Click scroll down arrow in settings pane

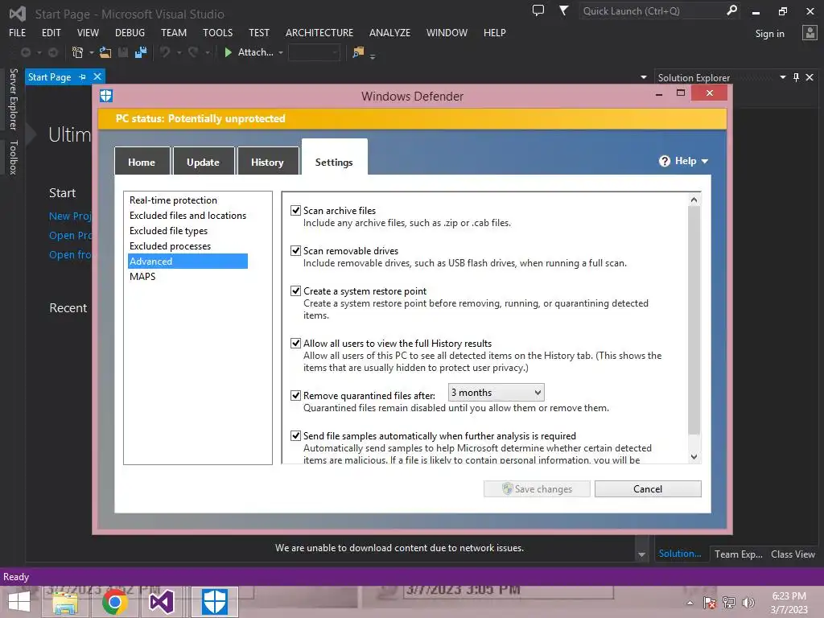pyautogui.click(x=694, y=457)
